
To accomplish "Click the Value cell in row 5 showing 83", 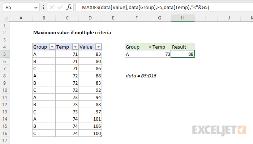I will coord(90,54).
